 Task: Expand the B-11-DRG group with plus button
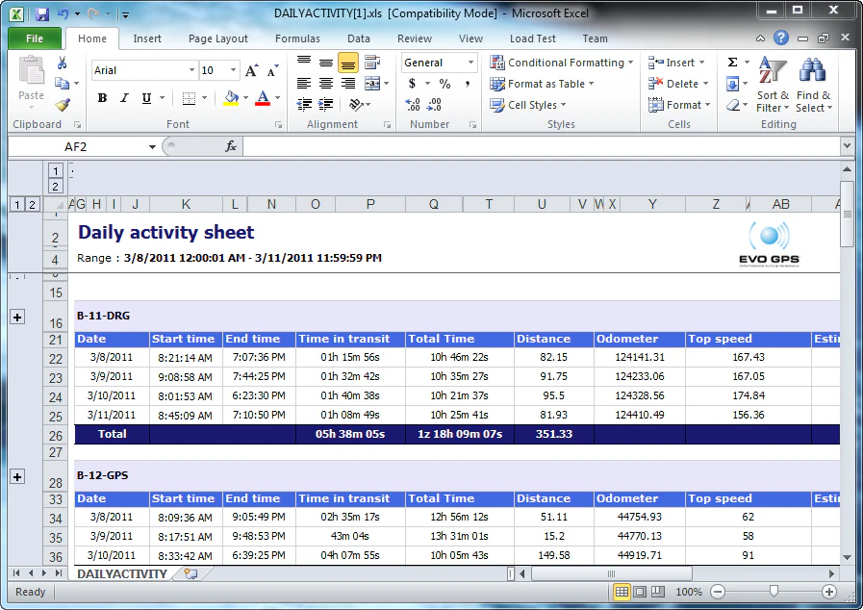(x=17, y=317)
